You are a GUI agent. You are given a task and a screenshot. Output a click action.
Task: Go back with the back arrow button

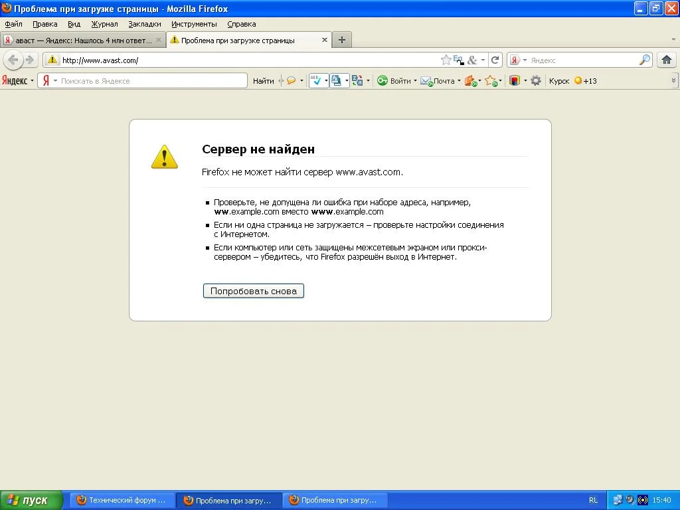click(x=13, y=60)
